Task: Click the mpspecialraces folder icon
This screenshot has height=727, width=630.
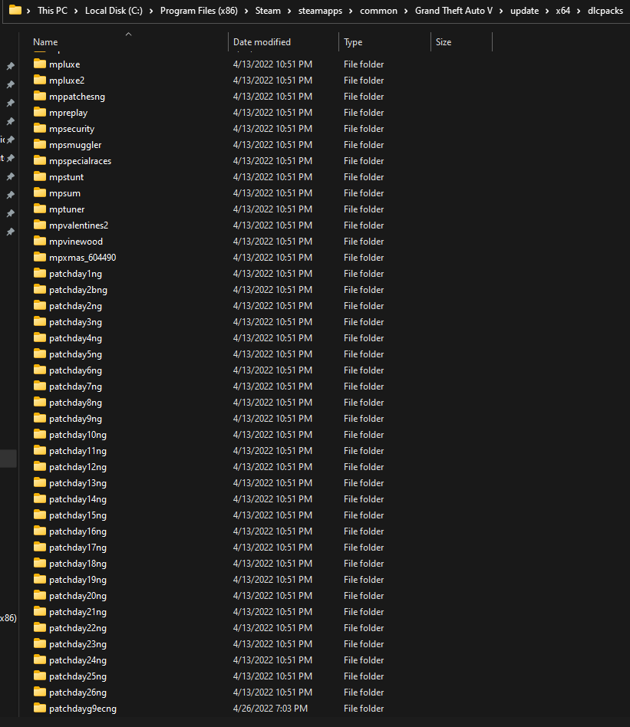Action: [40, 161]
